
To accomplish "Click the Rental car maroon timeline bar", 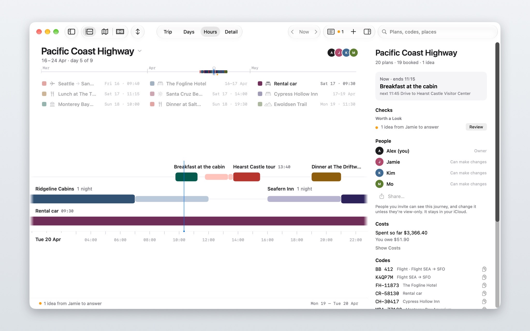I will (x=199, y=221).
